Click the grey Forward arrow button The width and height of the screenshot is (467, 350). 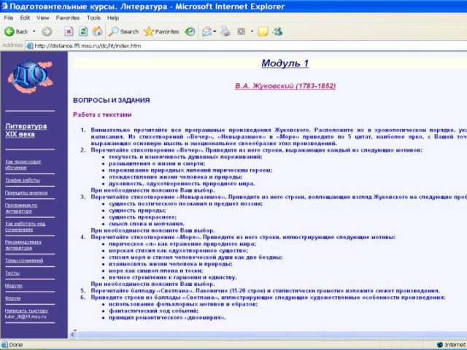tap(47, 31)
